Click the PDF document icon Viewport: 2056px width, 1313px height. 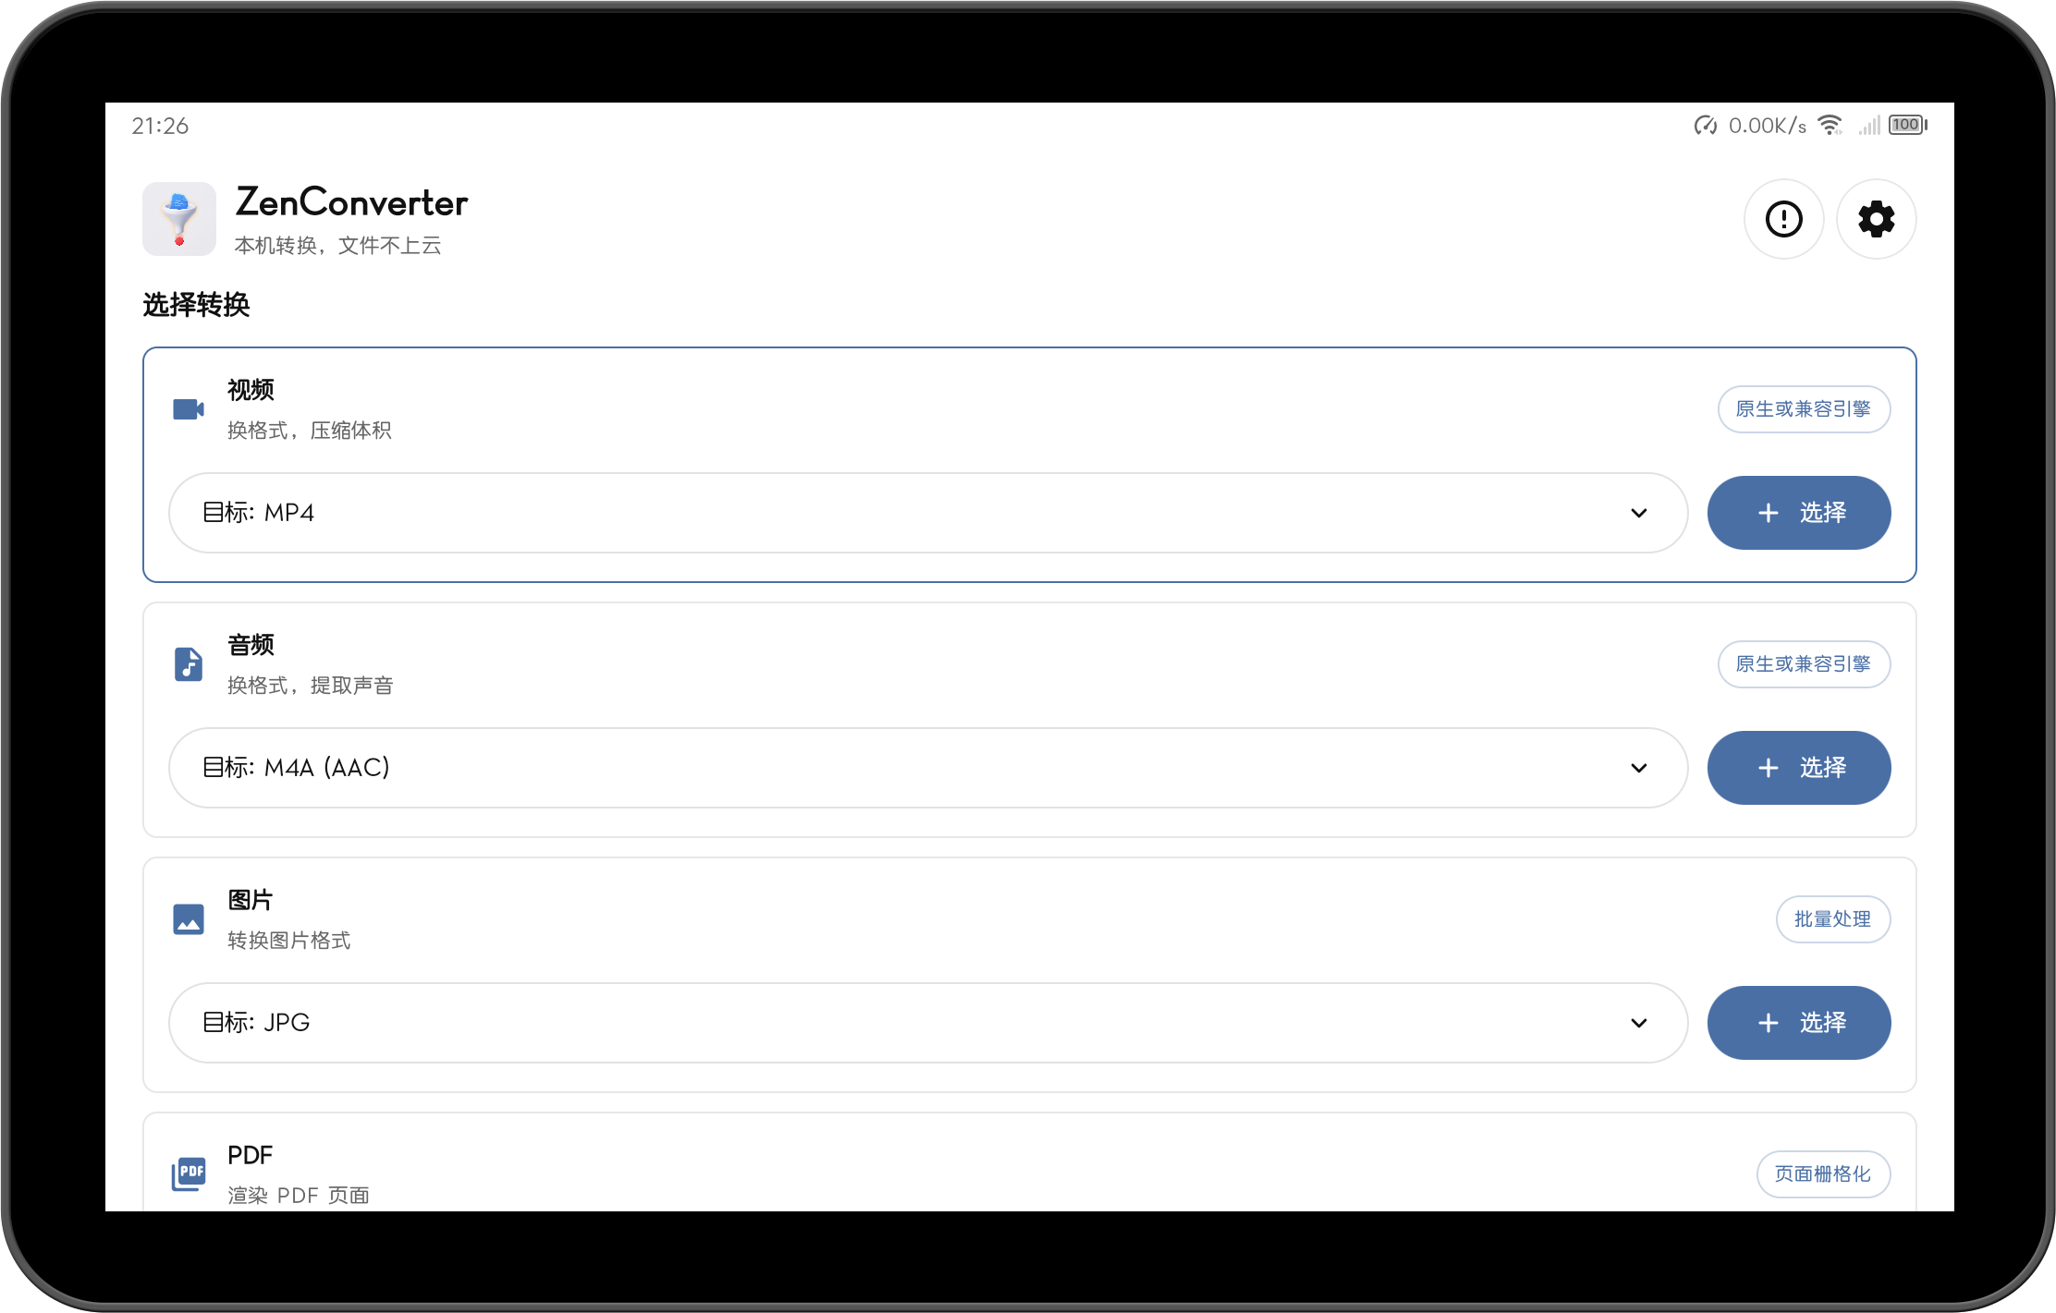(189, 1173)
